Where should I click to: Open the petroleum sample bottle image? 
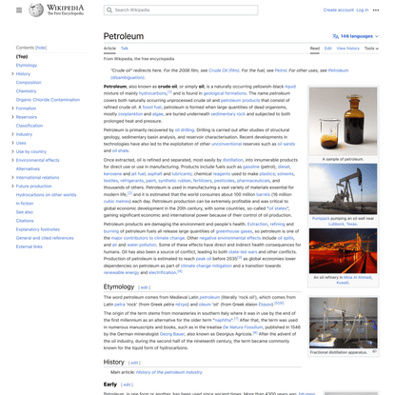point(343,121)
